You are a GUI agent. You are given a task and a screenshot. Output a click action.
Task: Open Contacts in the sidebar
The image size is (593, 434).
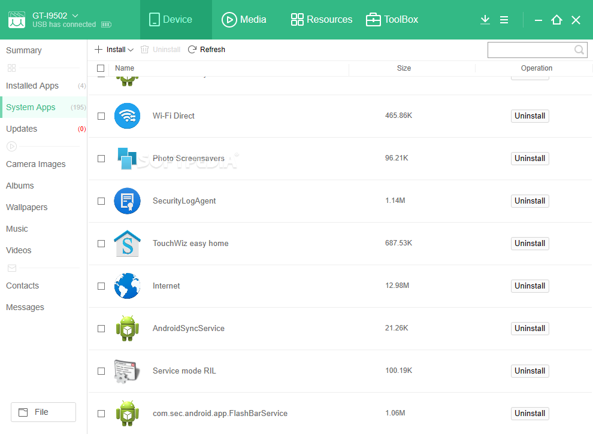[x=23, y=286]
